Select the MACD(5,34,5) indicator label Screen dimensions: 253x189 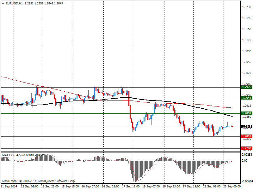(12, 155)
